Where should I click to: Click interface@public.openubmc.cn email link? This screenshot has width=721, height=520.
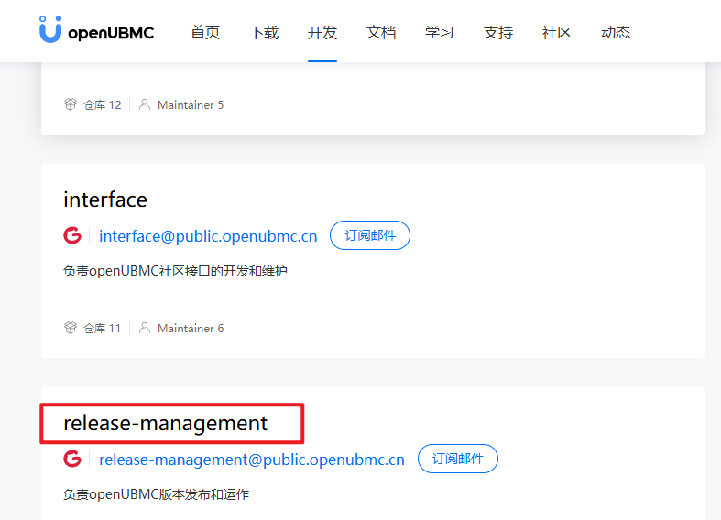pos(208,236)
